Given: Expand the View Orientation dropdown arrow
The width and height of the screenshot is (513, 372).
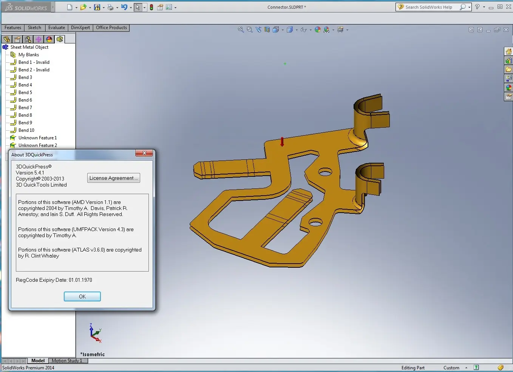Looking at the screenshot, I should 283,30.
